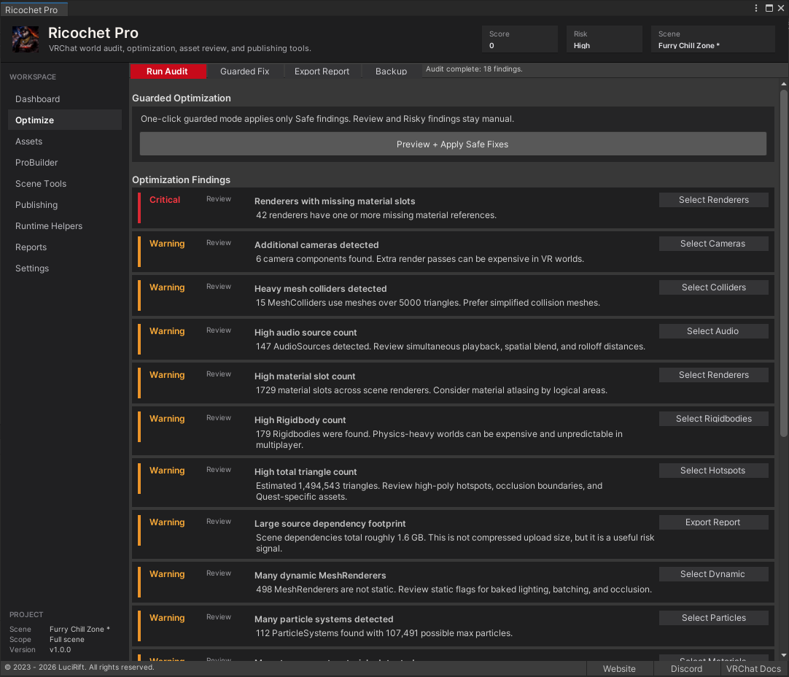Click the Backup toolbar button

pos(391,71)
